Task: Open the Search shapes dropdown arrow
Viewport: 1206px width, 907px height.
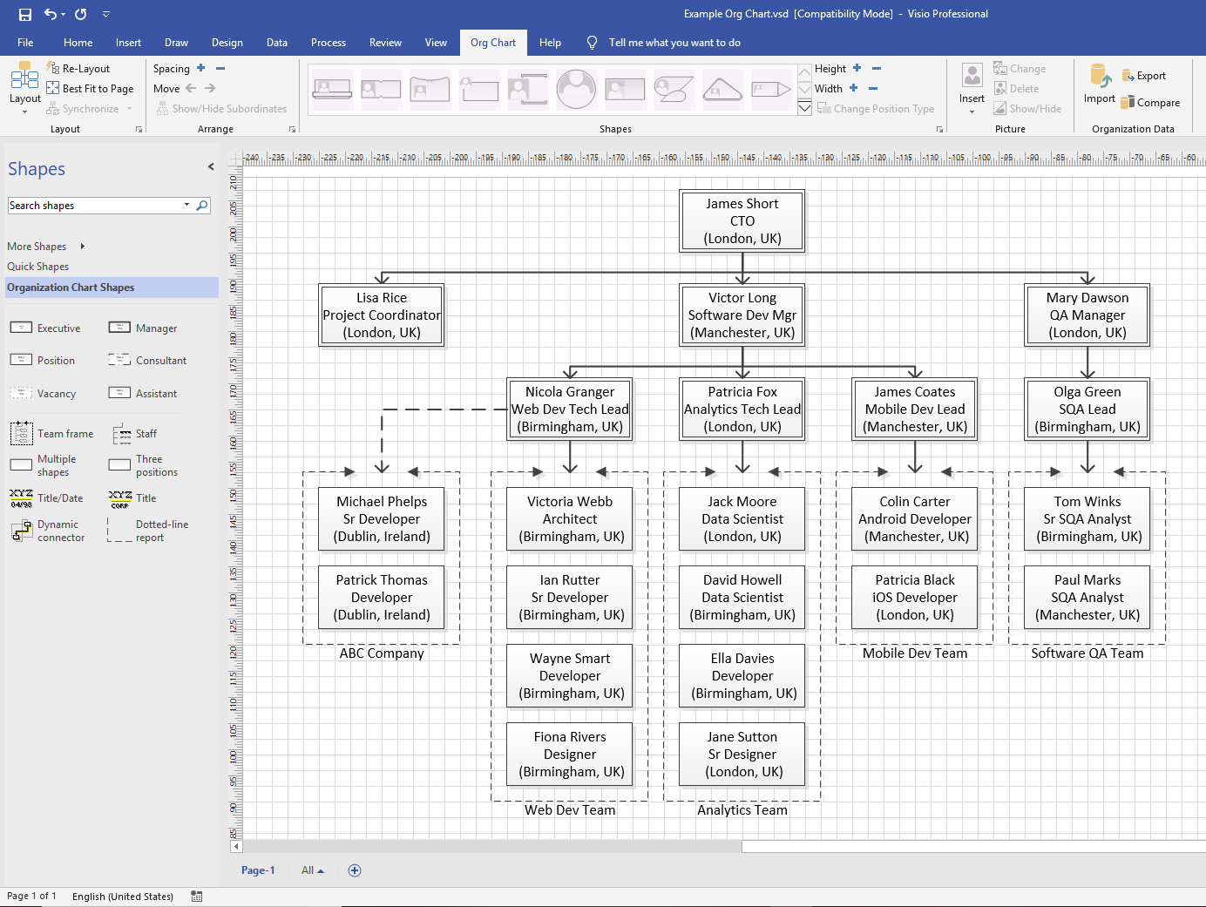Action: coord(186,205)
